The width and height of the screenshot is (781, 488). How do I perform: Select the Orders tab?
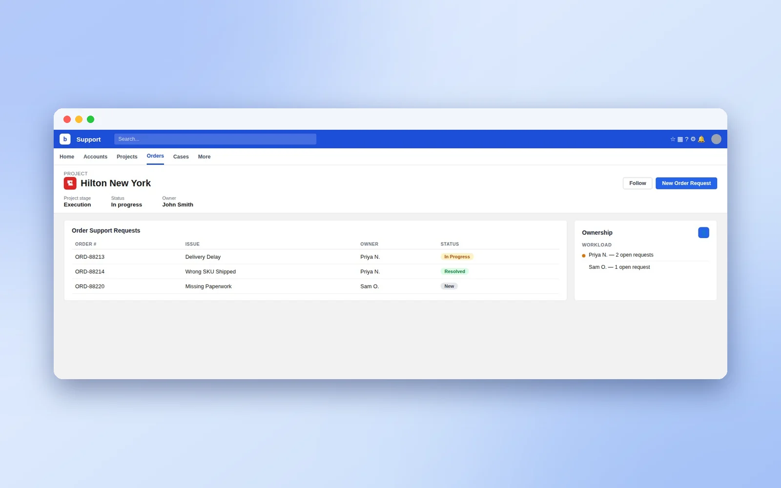[x=155, y=156]
